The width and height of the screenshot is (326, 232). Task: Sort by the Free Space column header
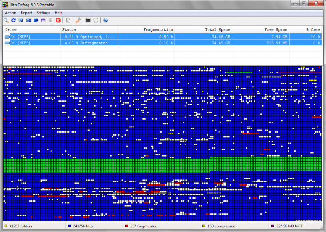click(260, 30)
